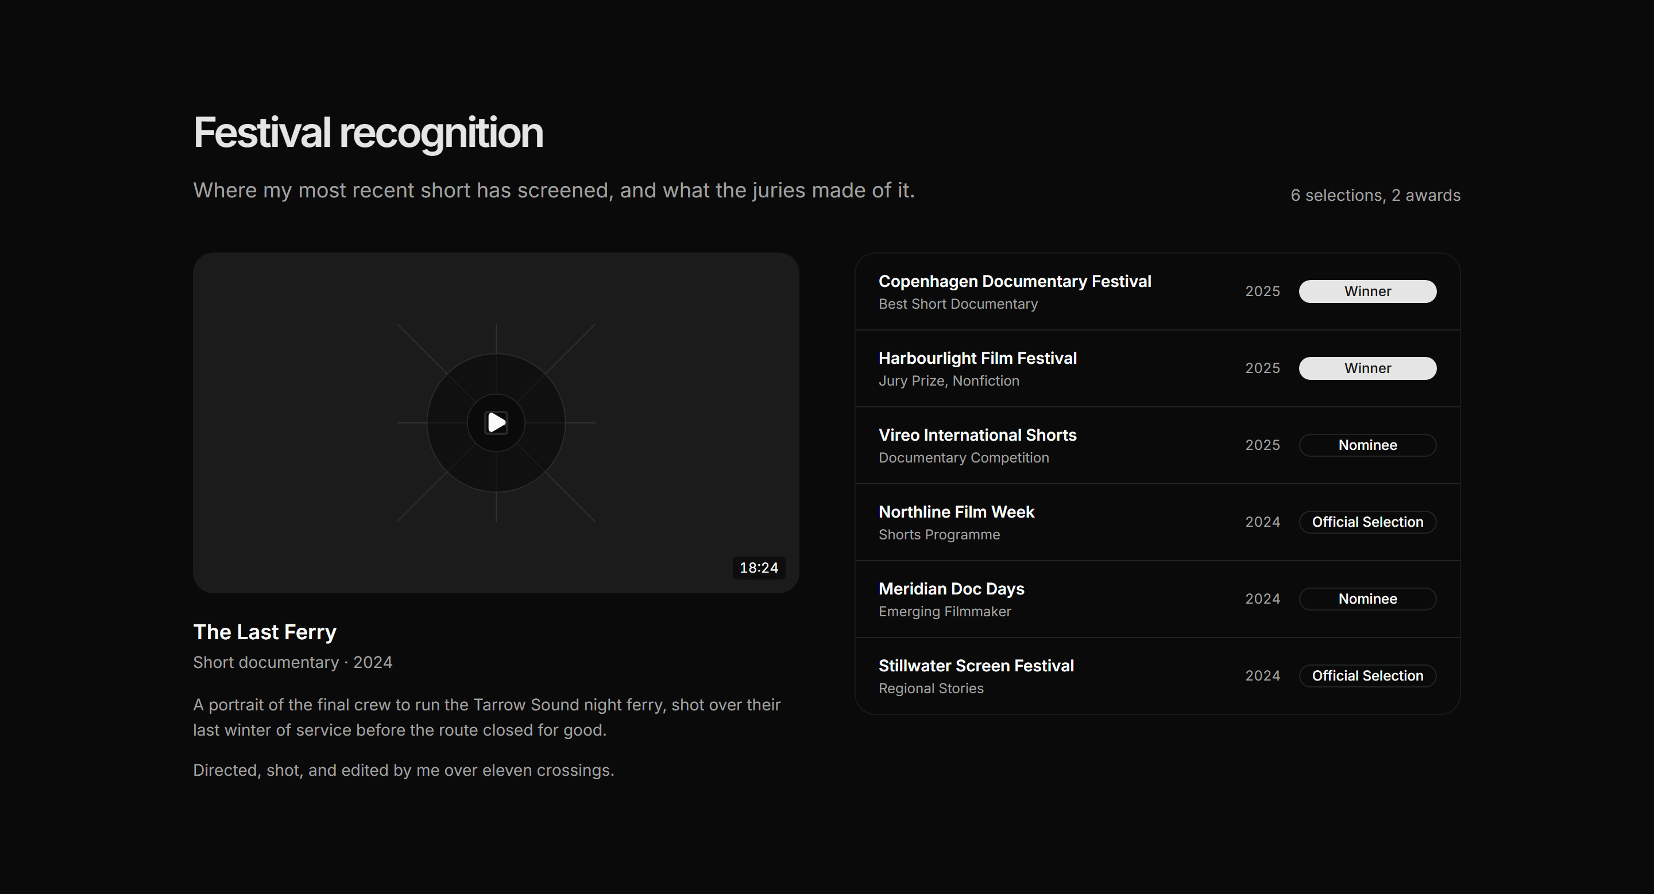This screenshot has height=894, width=1654.
Task: Play The Last Ferry video
Action: [x=496, y=423]
